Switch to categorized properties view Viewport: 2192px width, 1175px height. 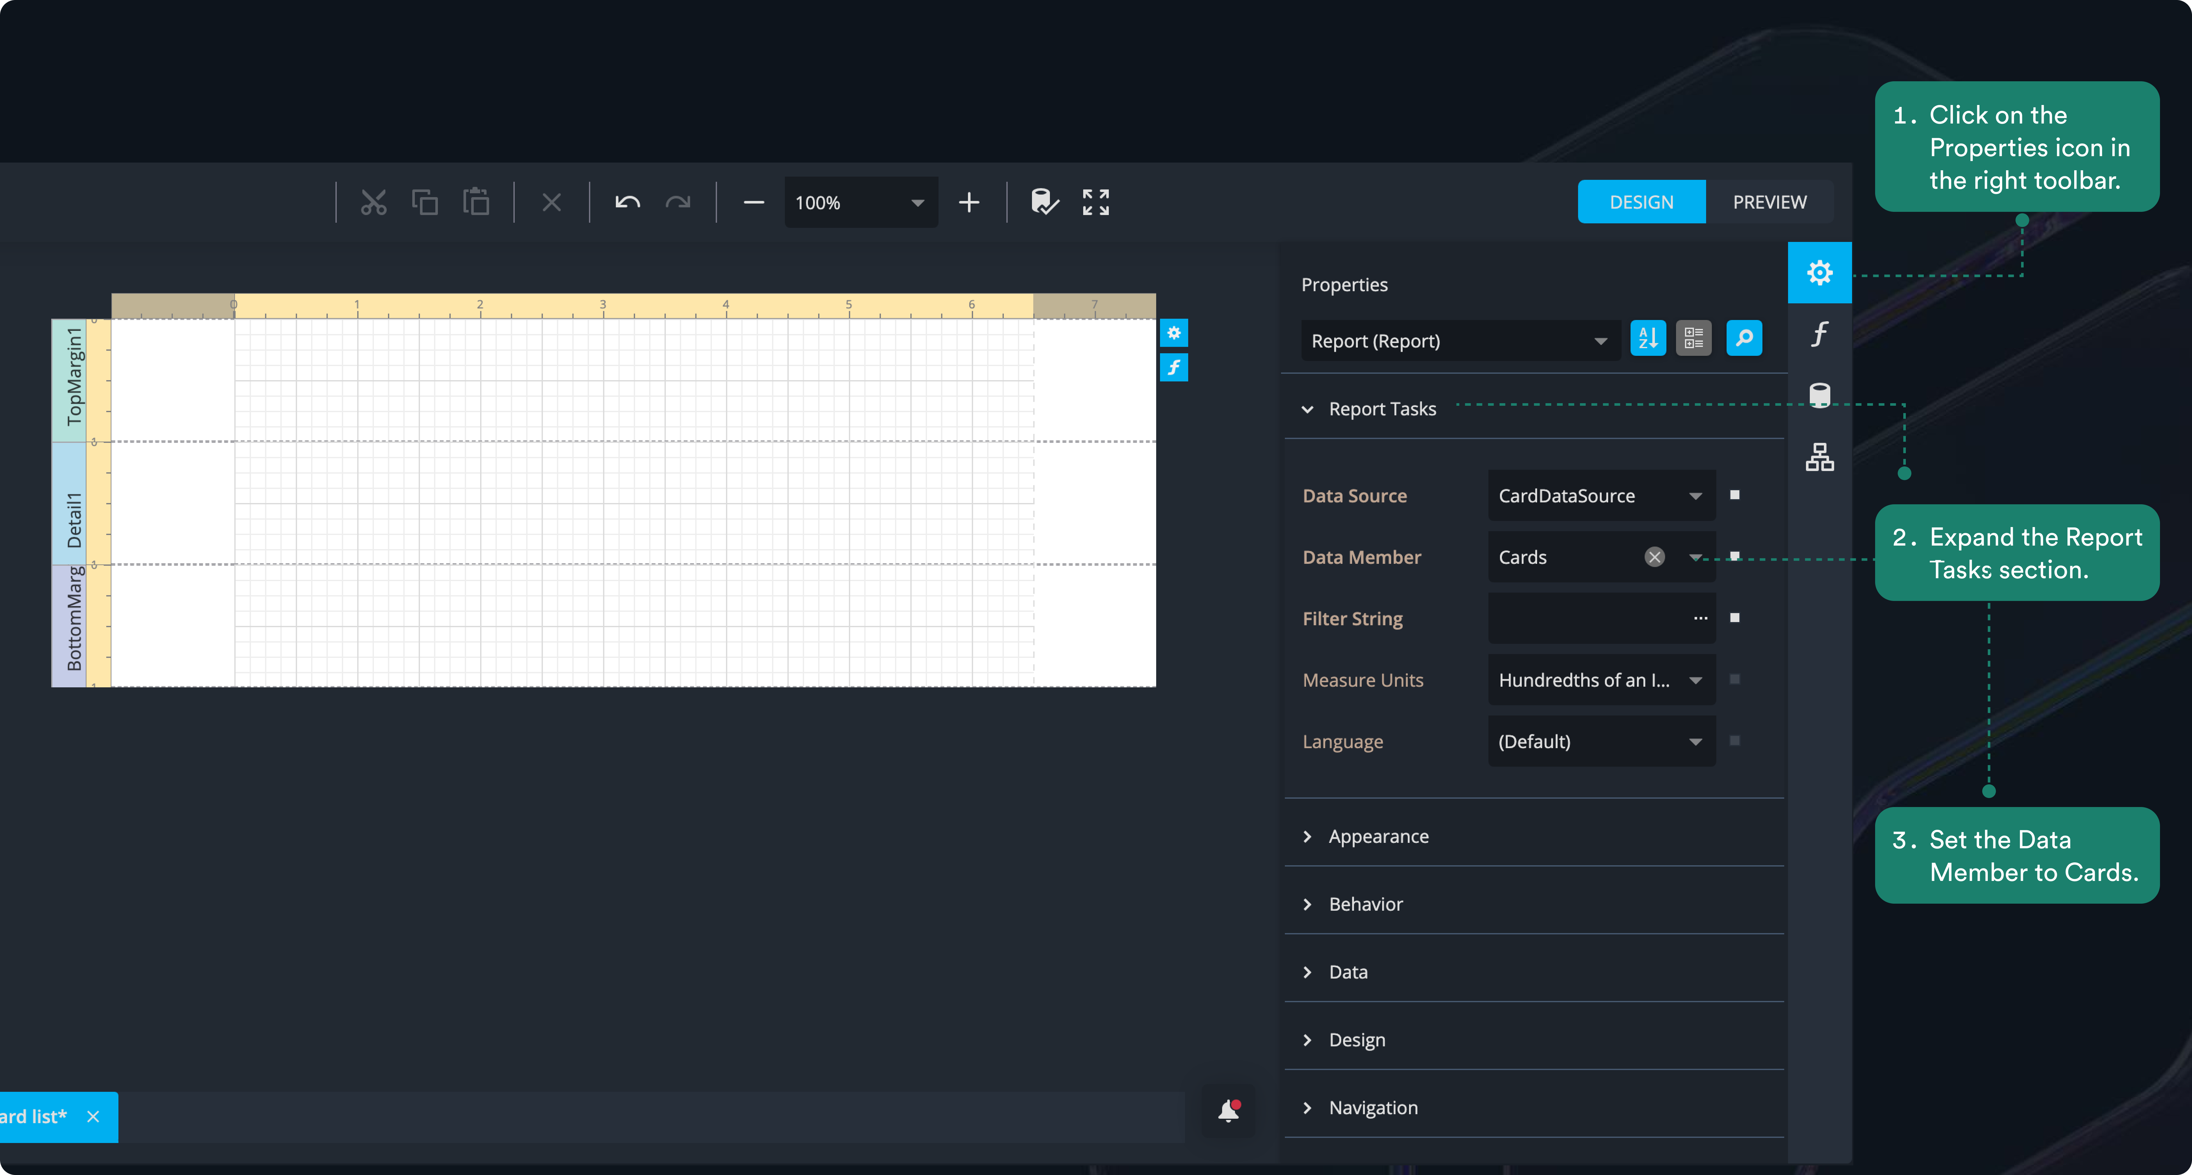[1693, 339]
